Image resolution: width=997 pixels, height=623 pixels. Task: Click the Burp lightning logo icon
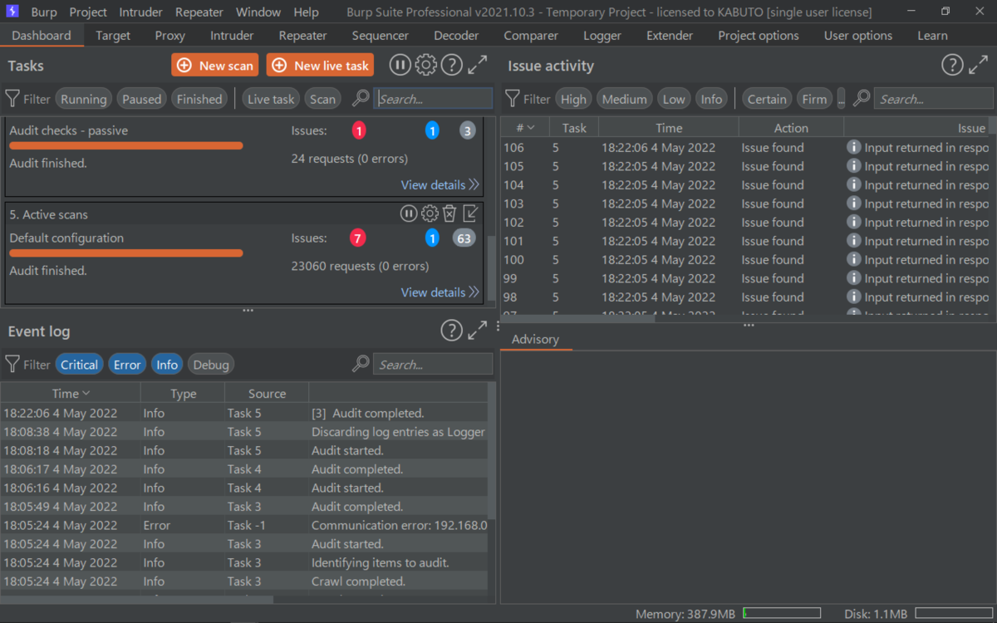[x=12, y=12]
